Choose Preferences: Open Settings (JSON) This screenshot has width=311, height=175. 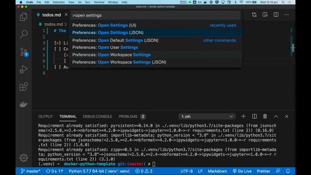pos(155,33)
